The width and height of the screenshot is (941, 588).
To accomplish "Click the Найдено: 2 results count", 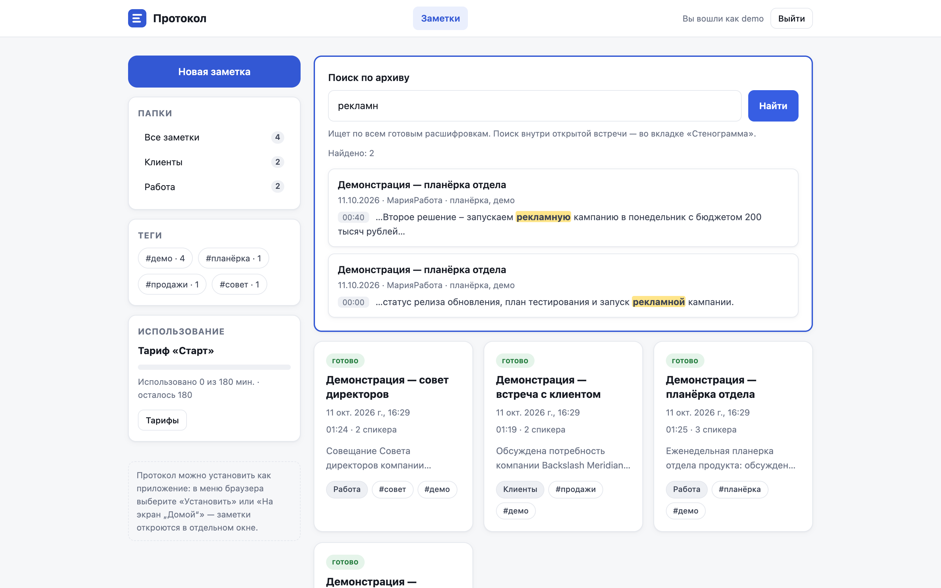I will [351, 153].
